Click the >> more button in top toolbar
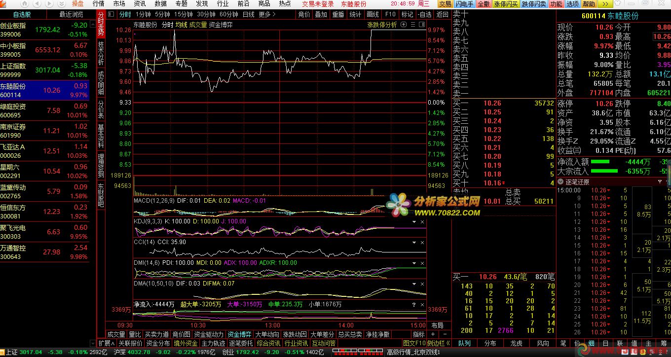 pos(606,4)
